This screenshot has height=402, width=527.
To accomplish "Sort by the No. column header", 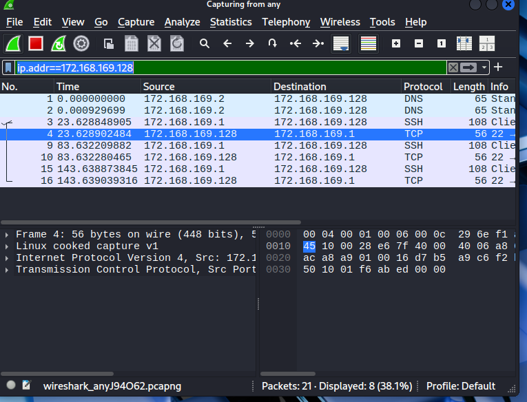I will point(27,87).
